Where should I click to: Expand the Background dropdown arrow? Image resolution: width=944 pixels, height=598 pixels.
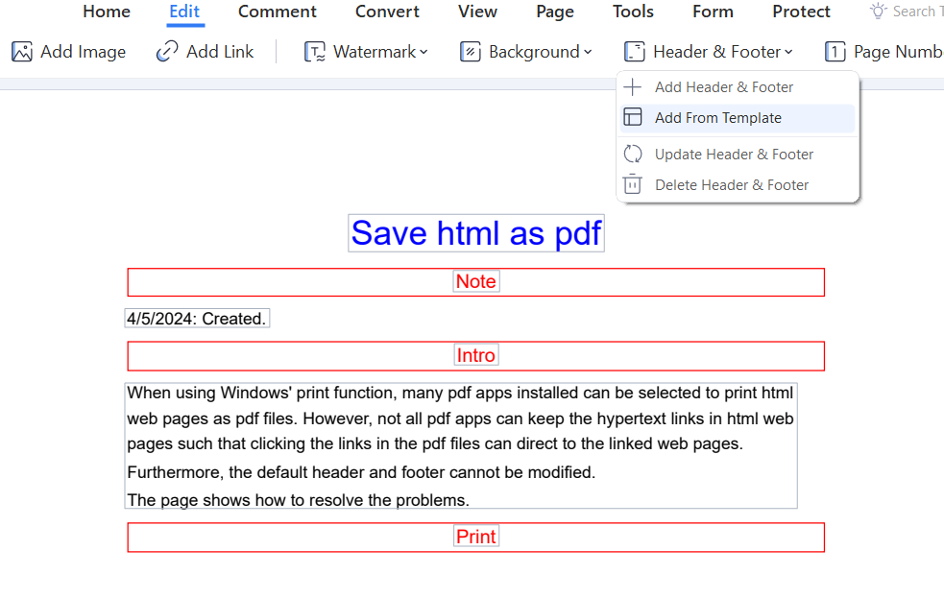tap(588, 53)
